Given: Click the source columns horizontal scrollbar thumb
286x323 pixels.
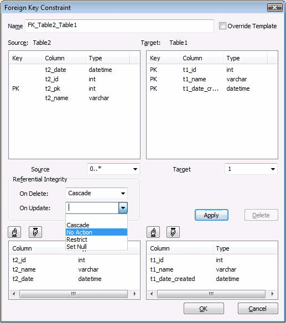Looking at the screenshot, I should coord(74,294).
